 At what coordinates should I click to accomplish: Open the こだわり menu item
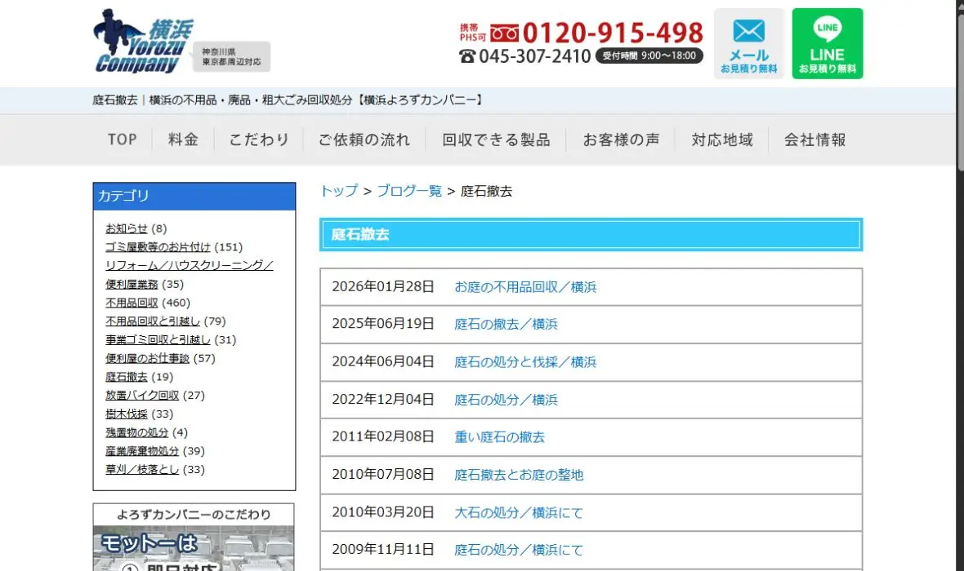click(x=259, y=140)
